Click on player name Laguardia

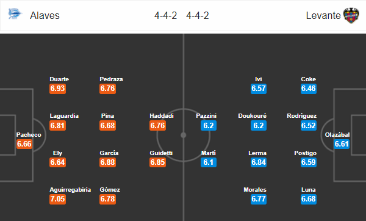coord(64,116)
